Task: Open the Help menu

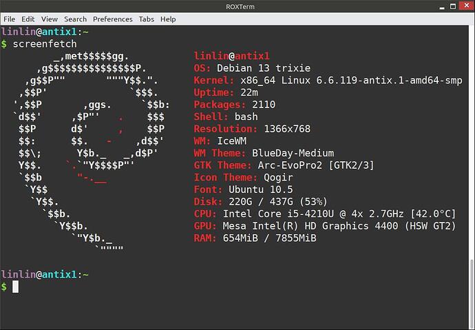Action: coord(168,19)
